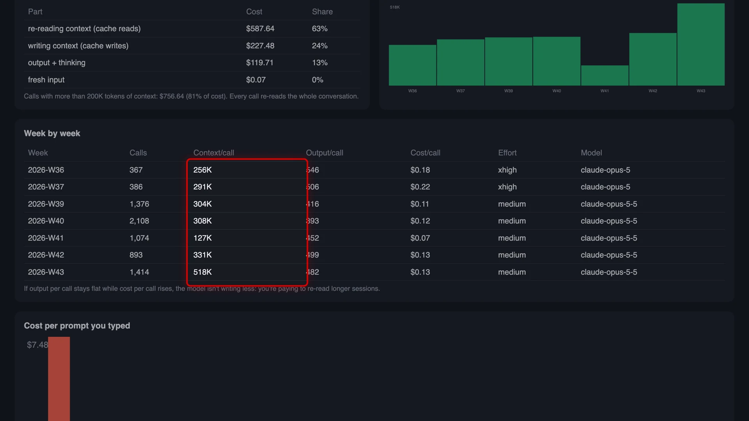This screenshot has height=421, width=749.
Task: Click the "Model" column header
Action: coord(591,153)
